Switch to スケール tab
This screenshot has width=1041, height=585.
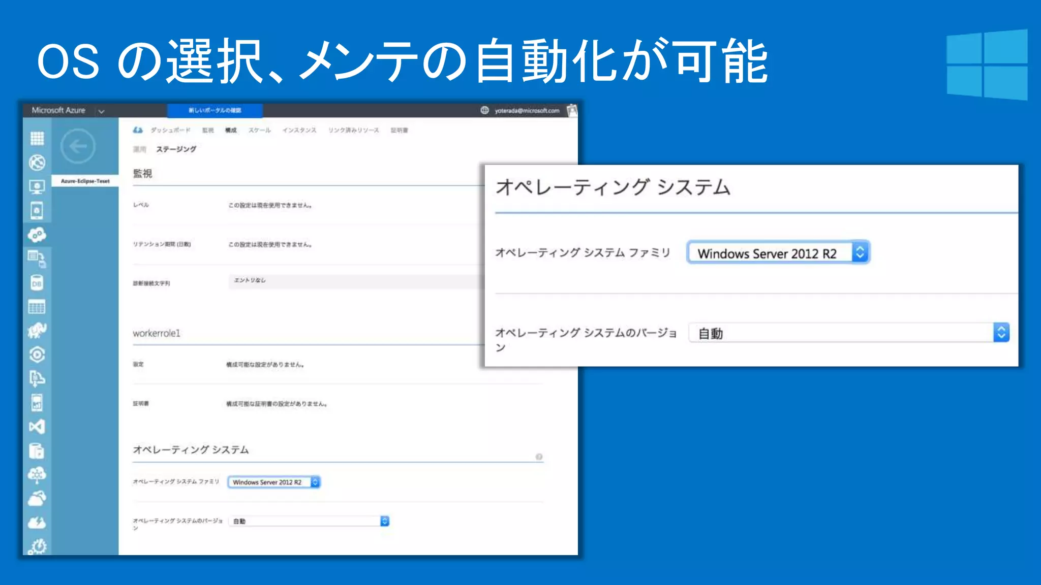click(x=259, y=131)
